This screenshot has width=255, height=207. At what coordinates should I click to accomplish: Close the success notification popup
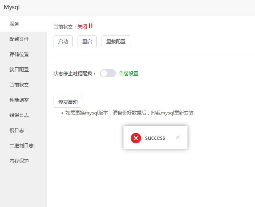(178, 137)
